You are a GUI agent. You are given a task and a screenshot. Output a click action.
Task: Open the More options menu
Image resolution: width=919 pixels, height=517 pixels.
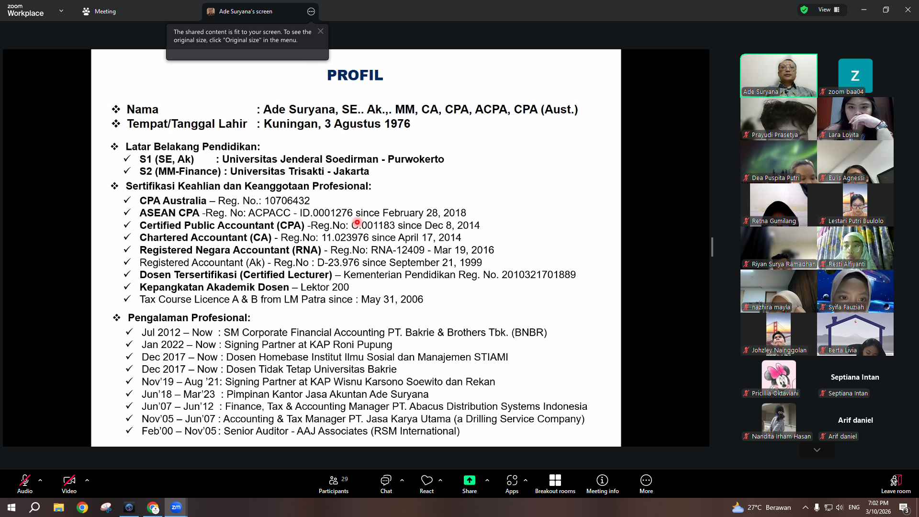(646, 483)
